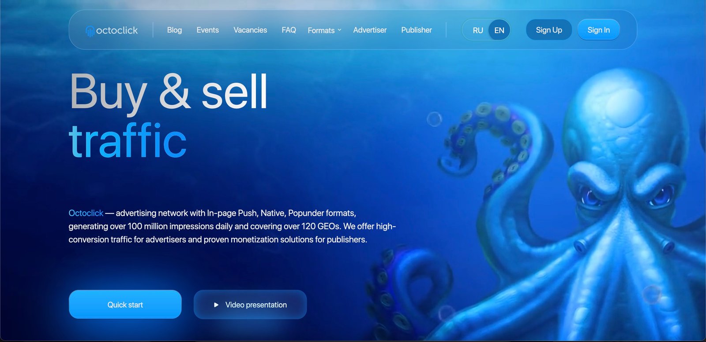Image resolution: width=706 pixels, height=342 pixels.
Task: Open the Vacancies page
Action: click(x=250, y=30)
